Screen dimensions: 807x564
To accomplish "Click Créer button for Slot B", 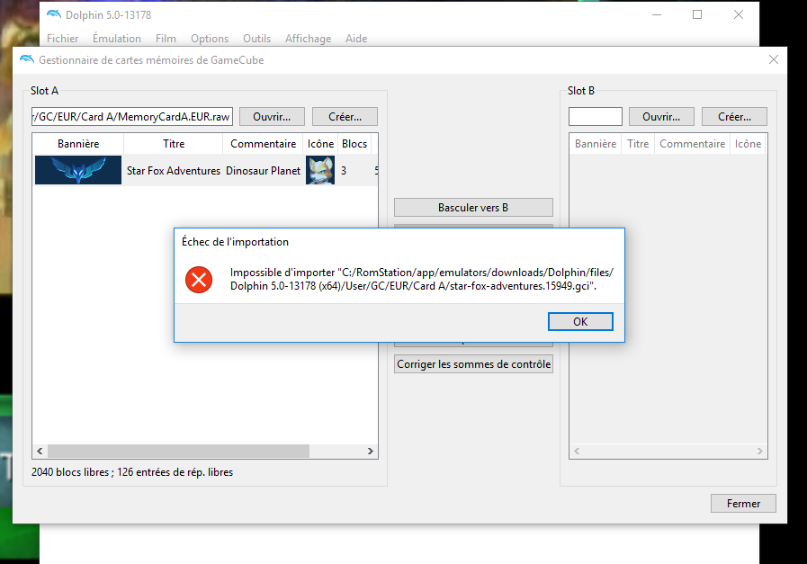I will pos(734,117).
